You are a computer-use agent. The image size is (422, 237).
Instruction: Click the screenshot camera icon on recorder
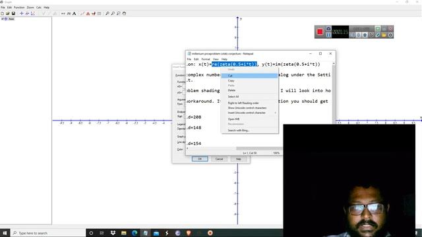328,29
